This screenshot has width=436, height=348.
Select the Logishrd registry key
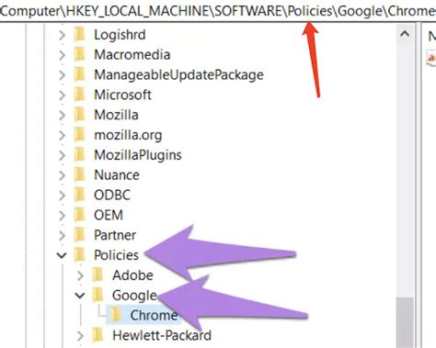coord(120,35)
